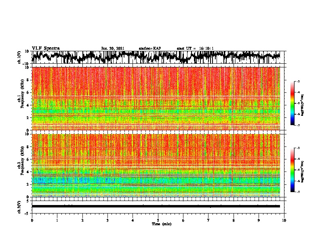Click the "ch.3(V)" axis label
Viewport: 320px width, 247px height.
coord(19,207)
